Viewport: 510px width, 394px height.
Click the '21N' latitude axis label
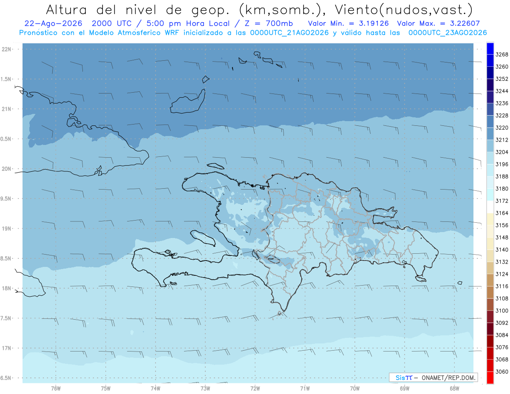pyautogui.click(x=7, y=109)
